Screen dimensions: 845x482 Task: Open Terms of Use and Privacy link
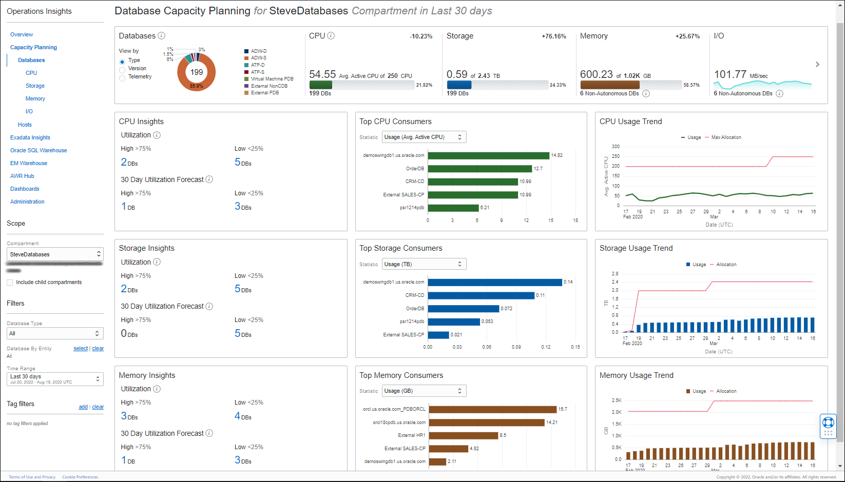coord(32,477)
